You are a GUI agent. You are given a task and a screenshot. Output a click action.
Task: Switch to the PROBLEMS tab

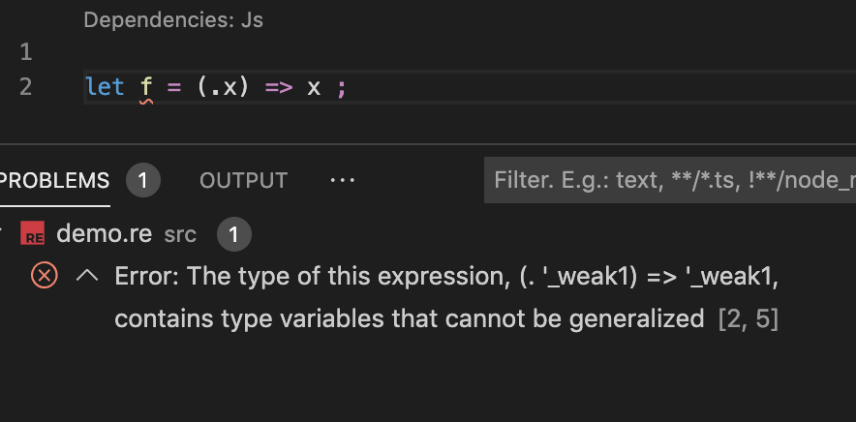(x=54, y=180)
